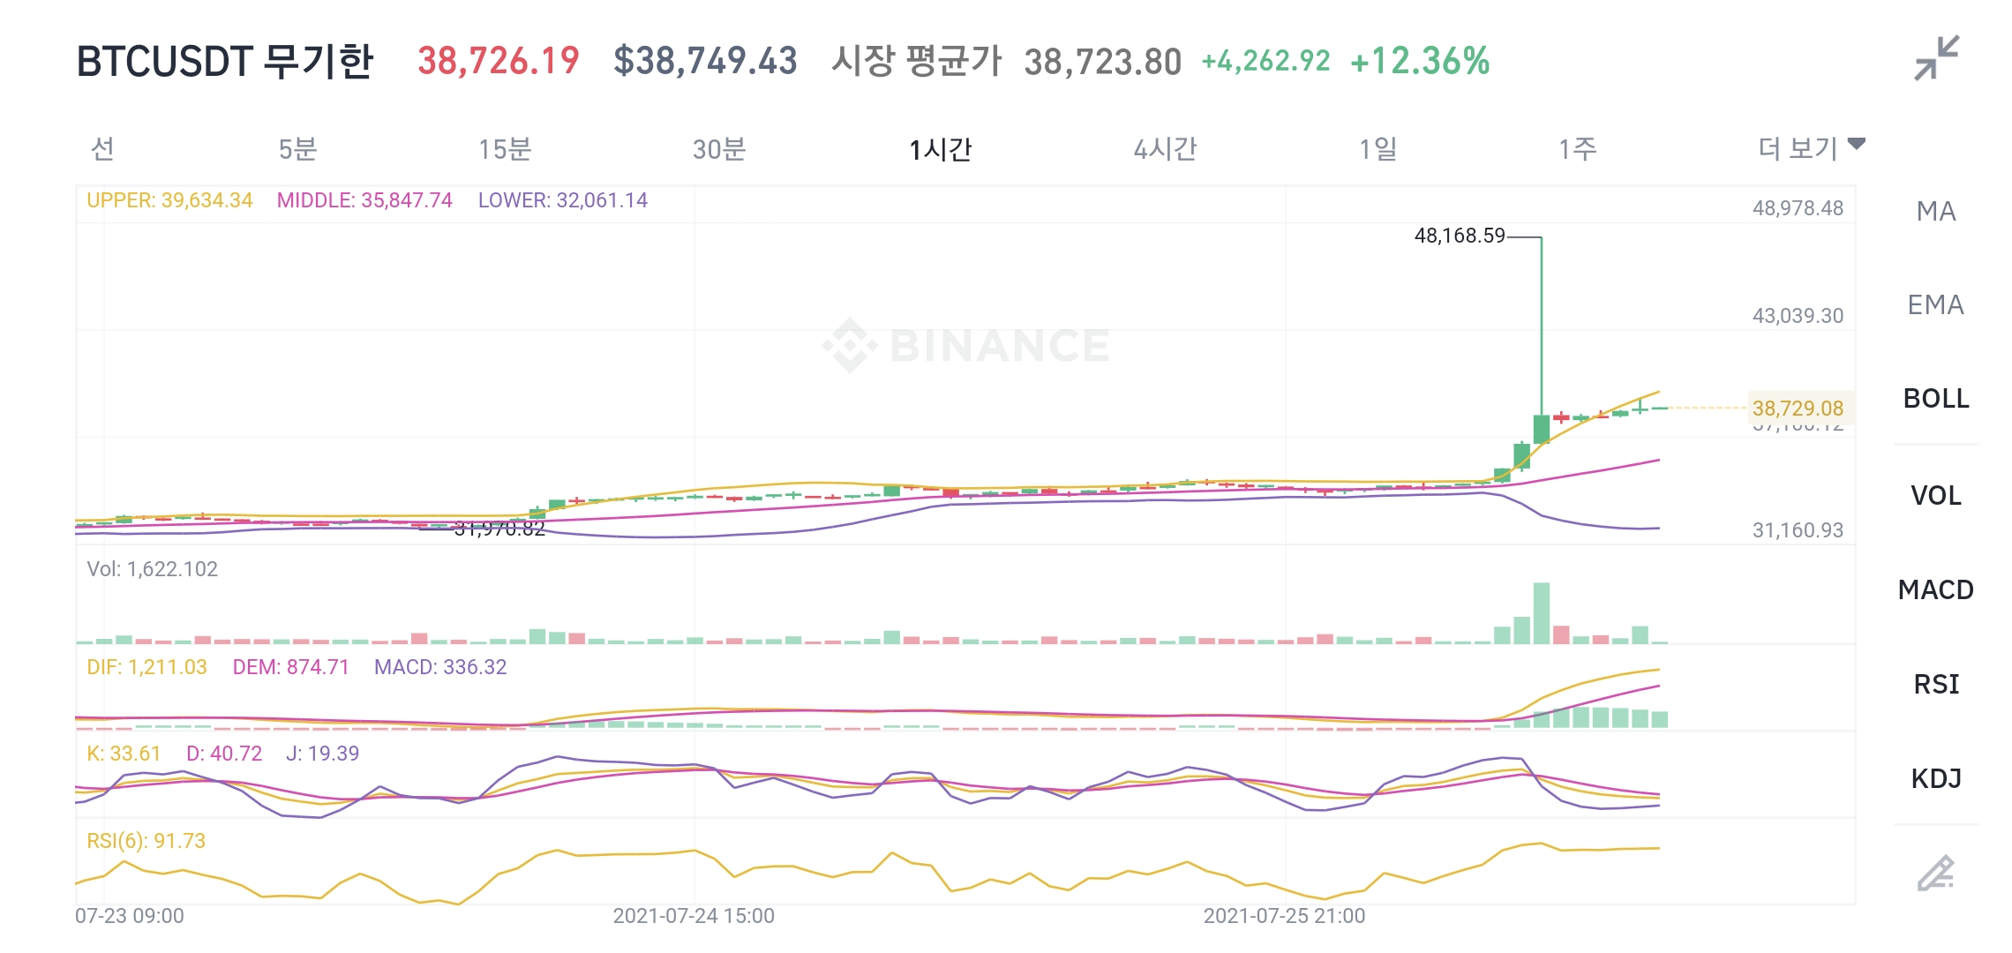Choose the 4시간 interval tab
Screen dimensions: 2012x953
click(x=1165, y=148)
